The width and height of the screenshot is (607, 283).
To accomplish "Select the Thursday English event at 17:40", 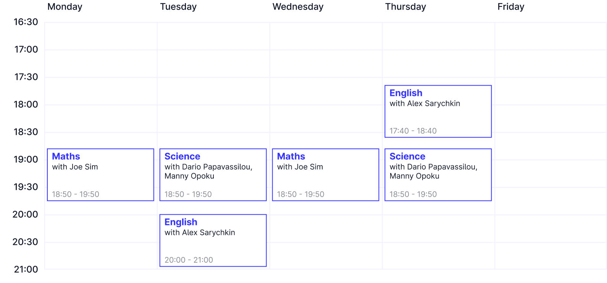I will click(438, 111).
